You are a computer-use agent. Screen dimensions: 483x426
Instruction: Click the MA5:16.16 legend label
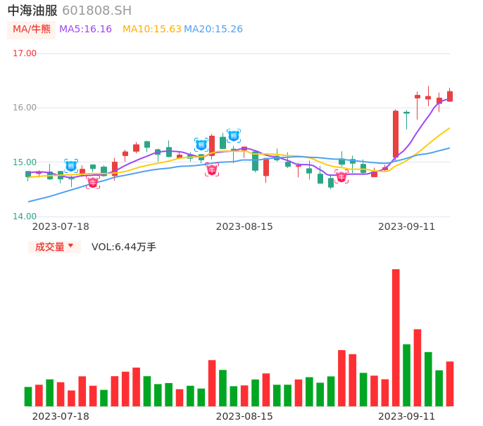[85, 30]
